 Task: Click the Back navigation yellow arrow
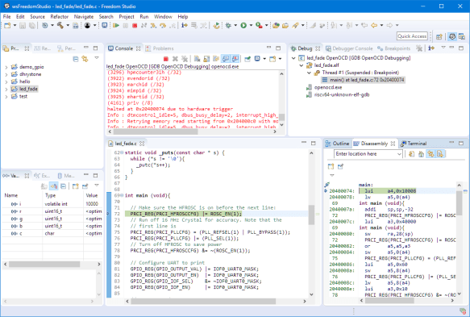(374, 26)
